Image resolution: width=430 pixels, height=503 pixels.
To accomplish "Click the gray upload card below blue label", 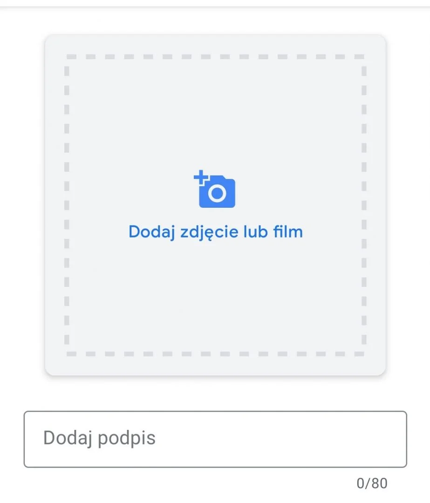I will pos(215,289).
